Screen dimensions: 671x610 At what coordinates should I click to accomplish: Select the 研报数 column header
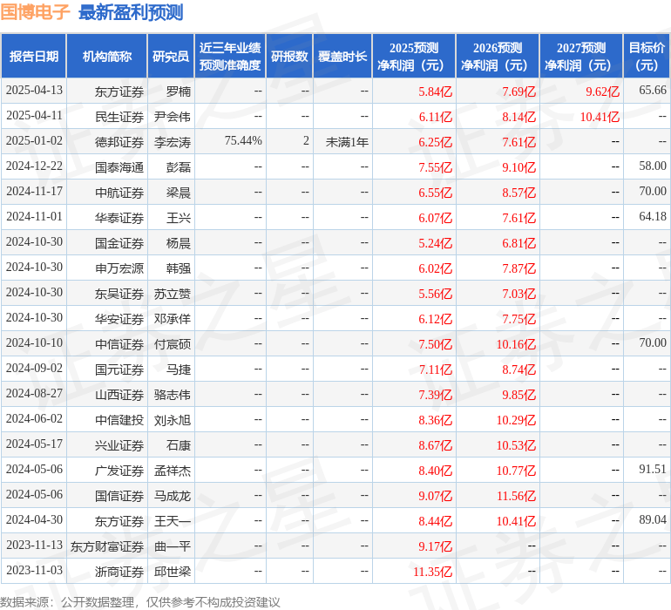tap(289, 56)
